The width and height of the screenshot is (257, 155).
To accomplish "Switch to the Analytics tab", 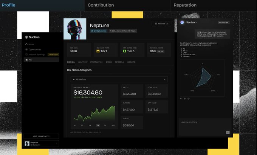I will [x=82, y=62].
